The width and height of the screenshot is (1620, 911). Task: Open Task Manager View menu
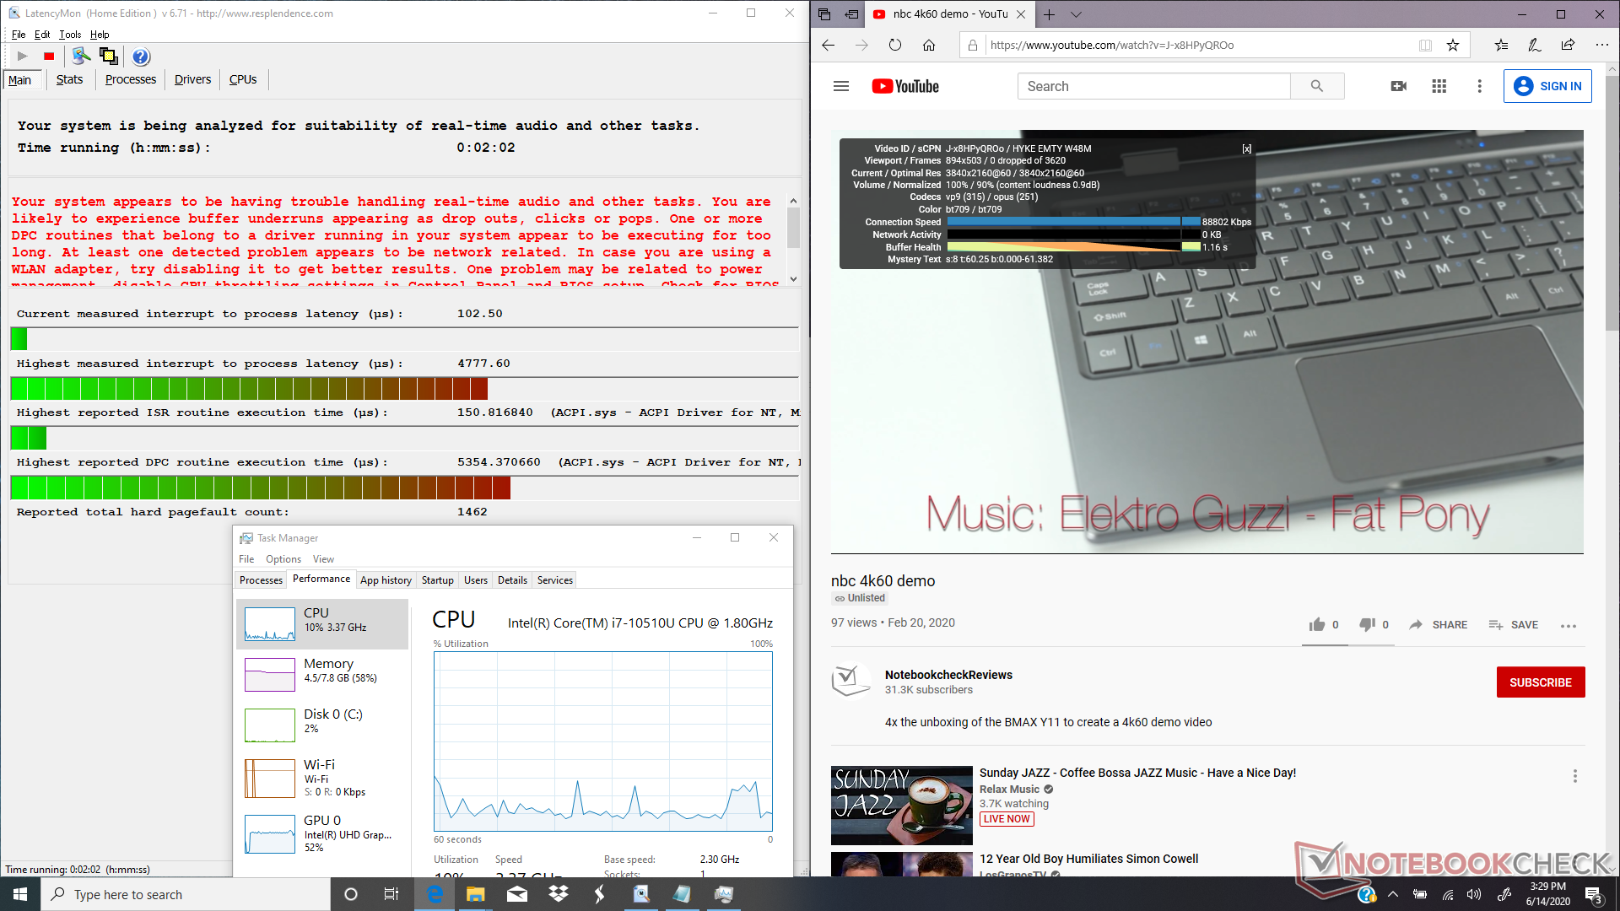[323, 559]
